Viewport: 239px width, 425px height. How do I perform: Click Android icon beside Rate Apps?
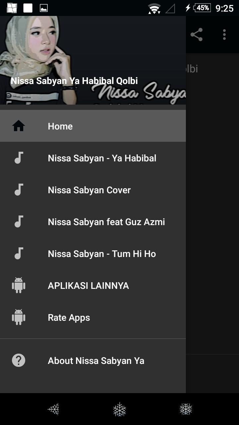click(19, 317)
